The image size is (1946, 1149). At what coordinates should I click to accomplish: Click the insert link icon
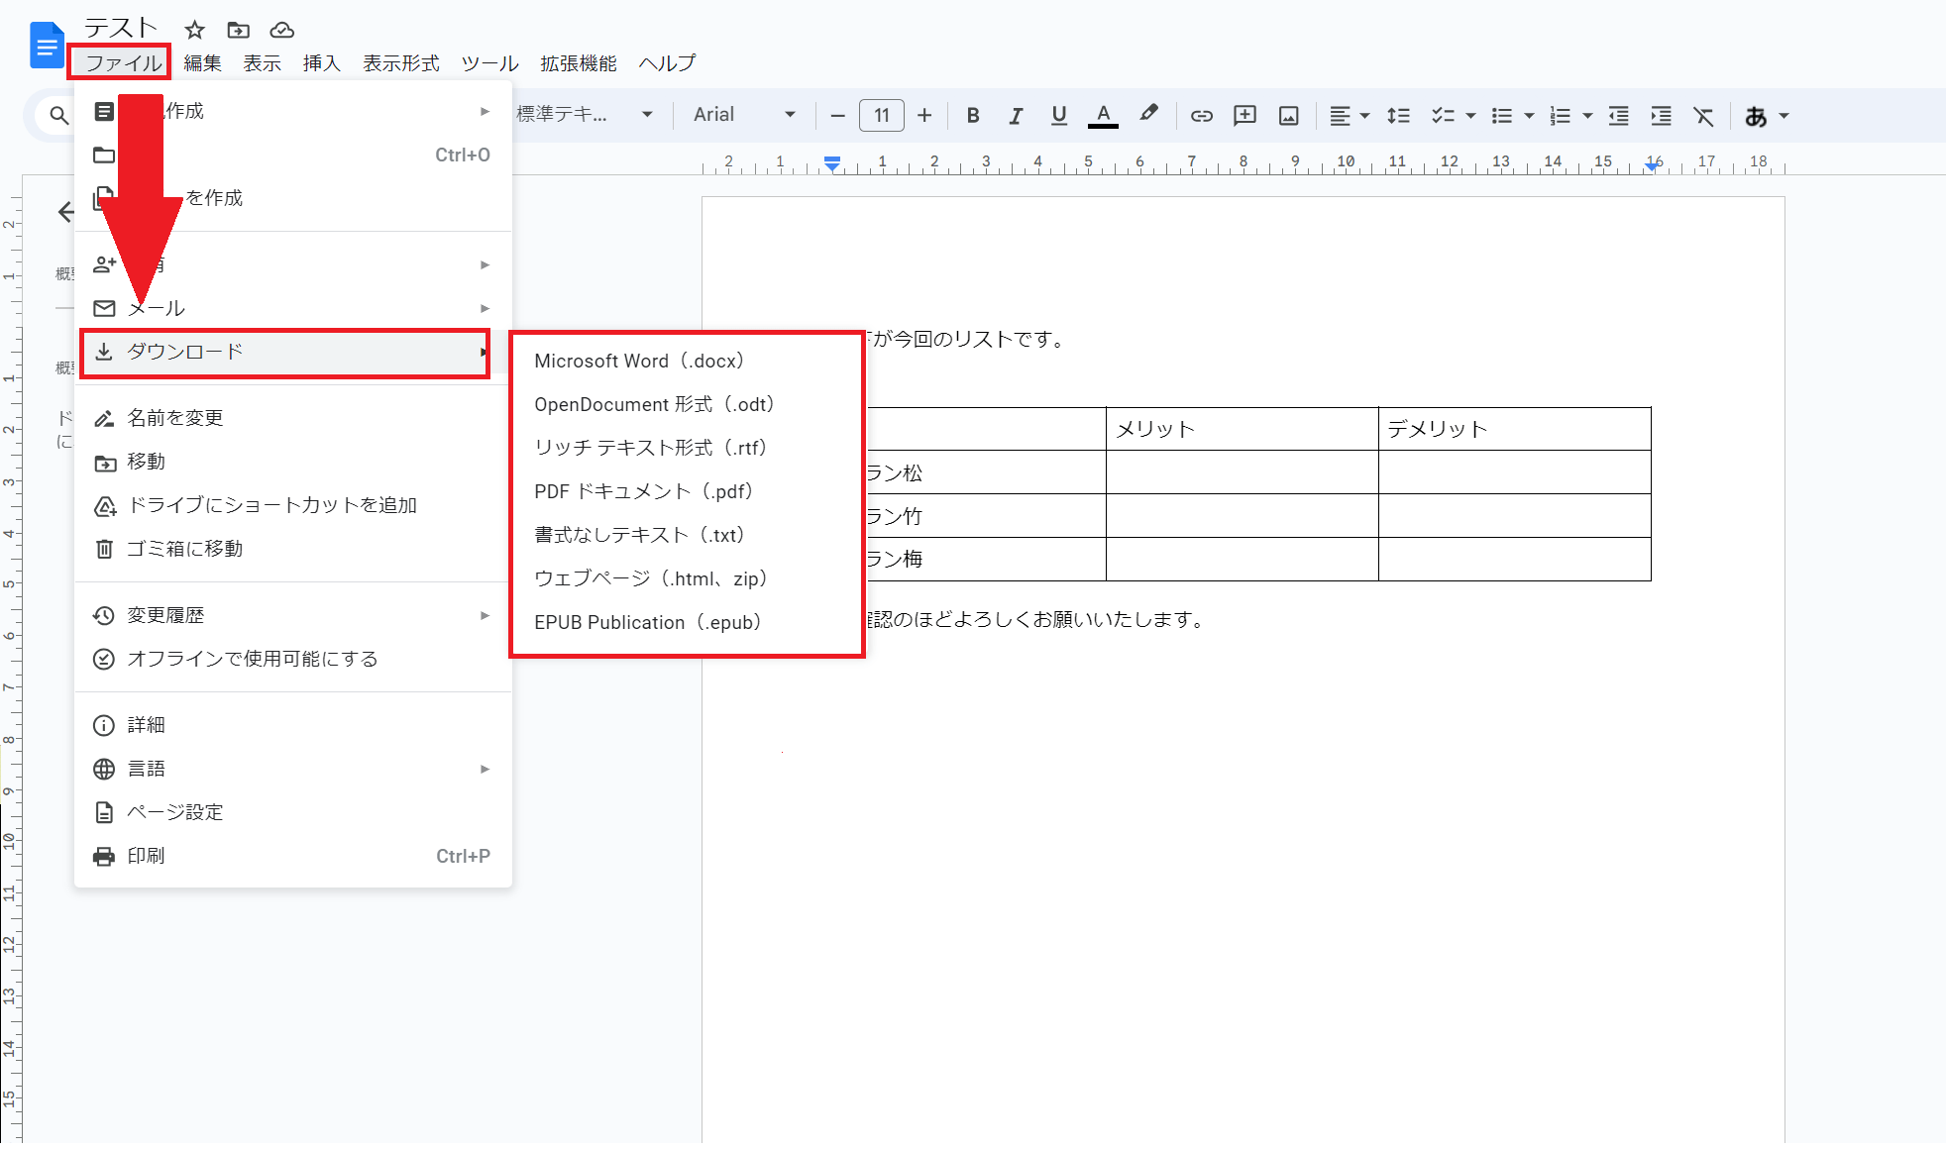pos(1201,116)
